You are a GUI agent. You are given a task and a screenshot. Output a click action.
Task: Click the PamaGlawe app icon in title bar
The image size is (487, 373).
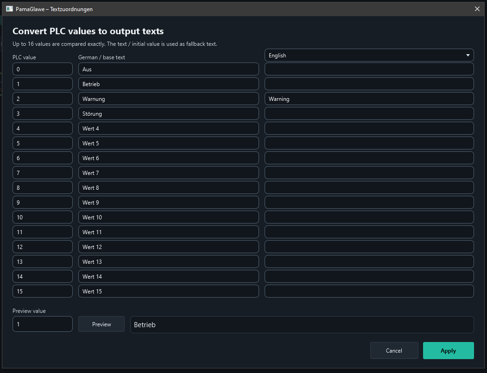9,9
